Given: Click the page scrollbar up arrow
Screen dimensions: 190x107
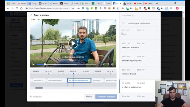Looking at the screenshot, I should click(x=183, y=12).
